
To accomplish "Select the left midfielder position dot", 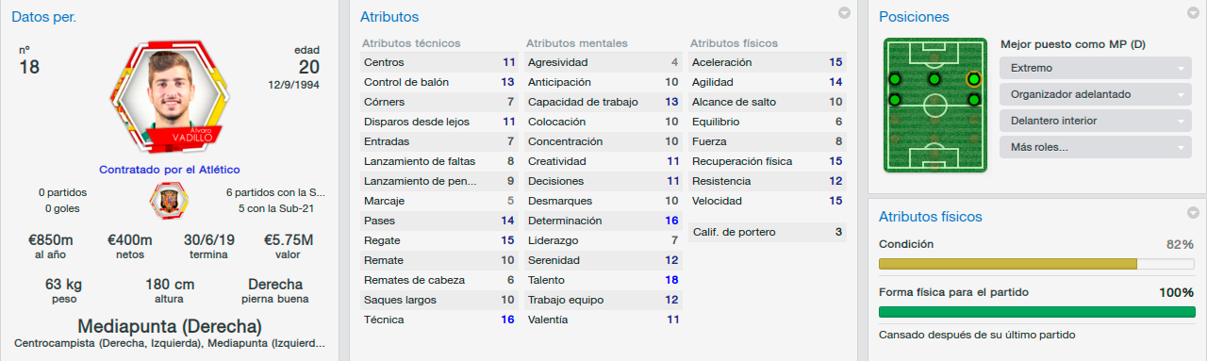I will tap(894, 99).
